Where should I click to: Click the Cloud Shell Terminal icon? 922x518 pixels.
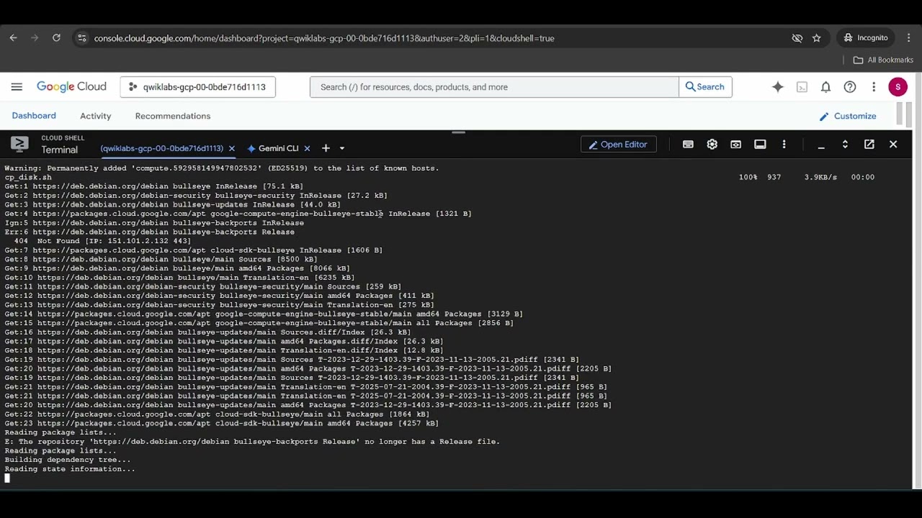click(x=19, y=145)
